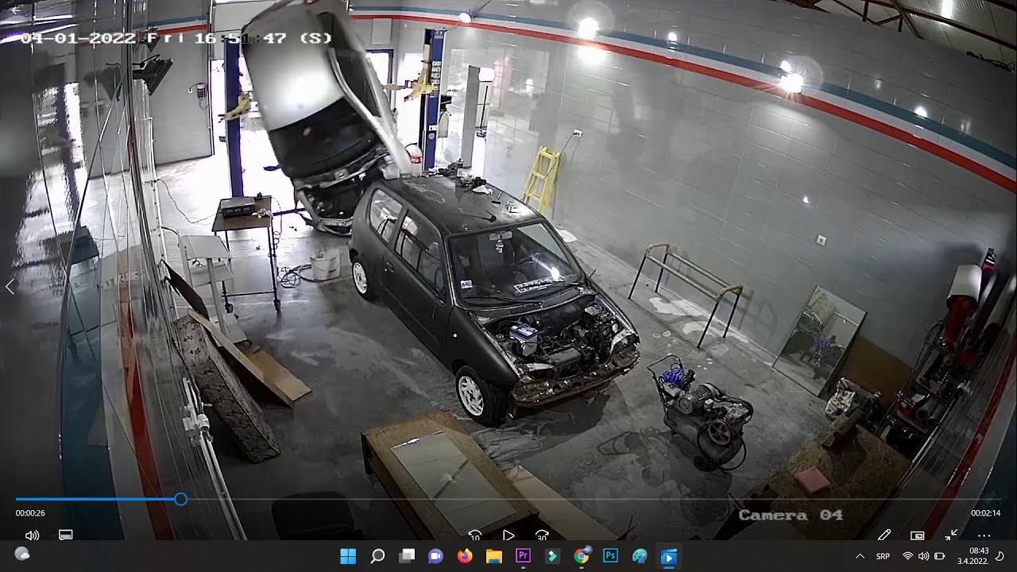The width and height of the screenshot is (1017, 572).
Task: Switch to Adobe Premiere Pro
Action: [x=523, y=556]
